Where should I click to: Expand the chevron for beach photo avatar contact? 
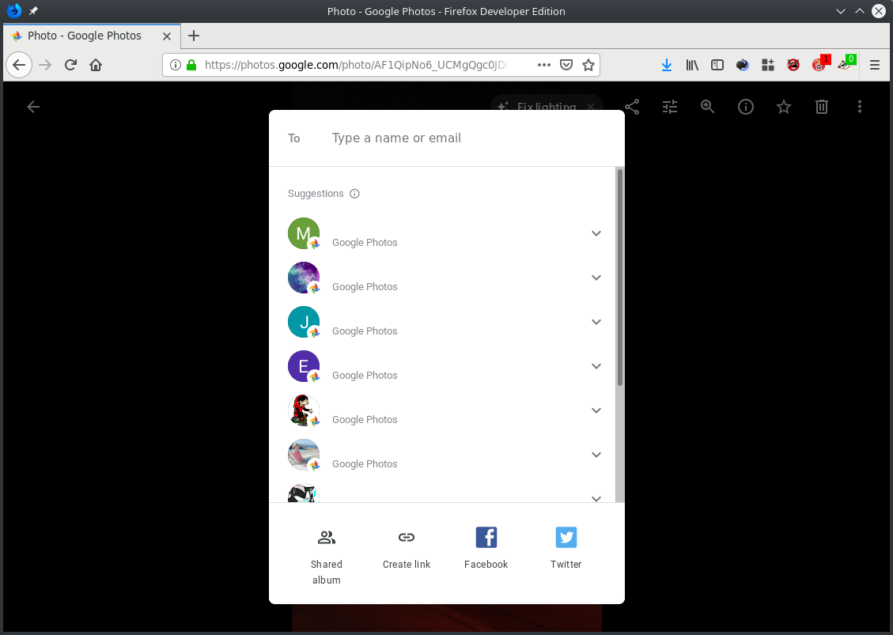tap(596, 455)
